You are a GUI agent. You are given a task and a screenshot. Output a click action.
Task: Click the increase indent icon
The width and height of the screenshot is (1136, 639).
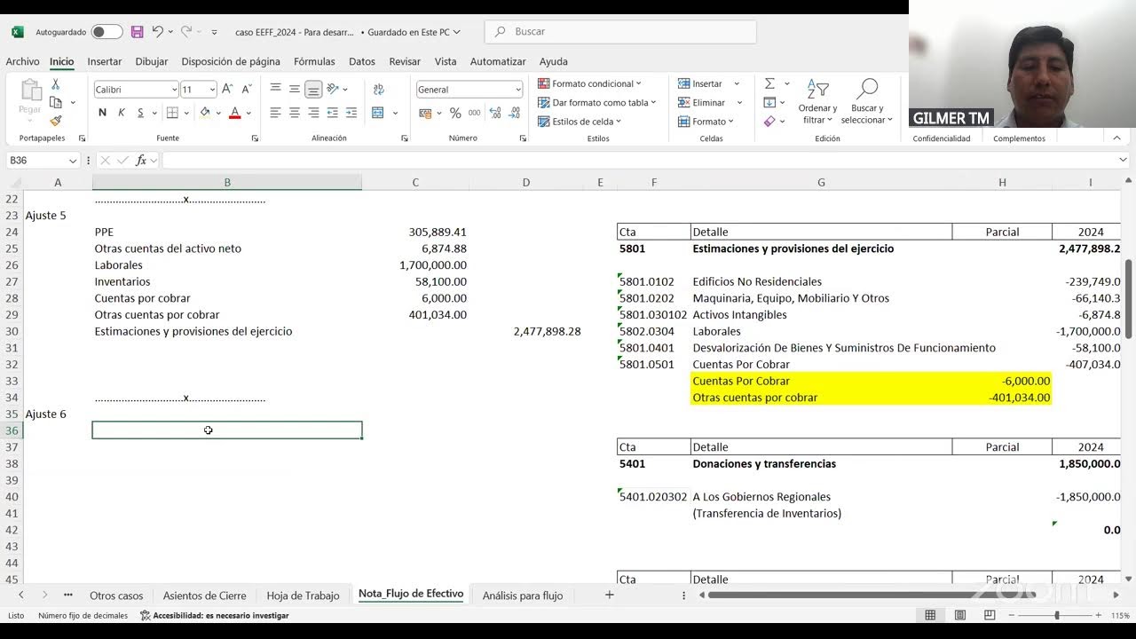pyautogui.click(x=351, y=113)
